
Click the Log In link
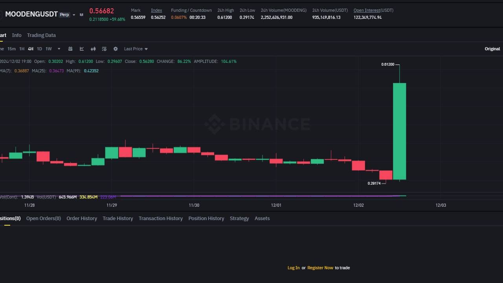[x=294, y=268]
